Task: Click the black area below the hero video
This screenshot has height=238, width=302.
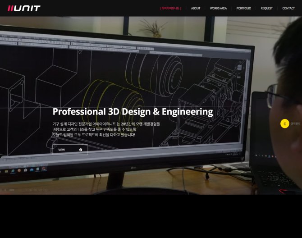Action: 151,216
